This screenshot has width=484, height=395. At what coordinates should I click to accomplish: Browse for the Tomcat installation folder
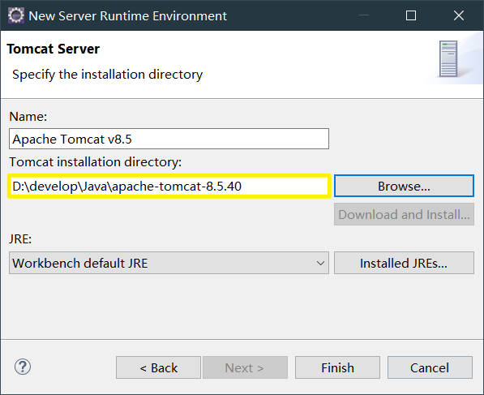[x=404, y=186]
